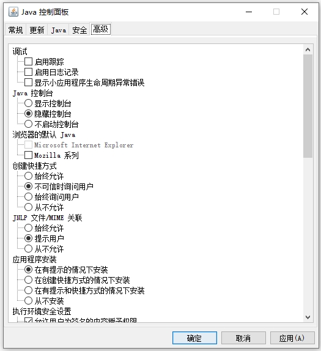The image size is (321, 351).
Task: Select 从不安装 radio button
Action: (28, 301)
